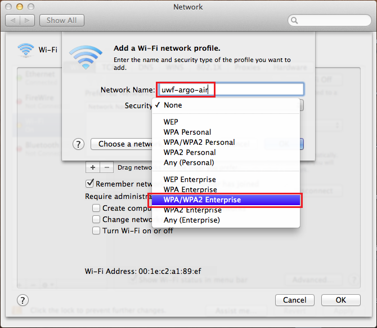377x328 pixels.
Task: Click the help button in profile sheet
Action: pyautogui.click(x=78, y=144)
